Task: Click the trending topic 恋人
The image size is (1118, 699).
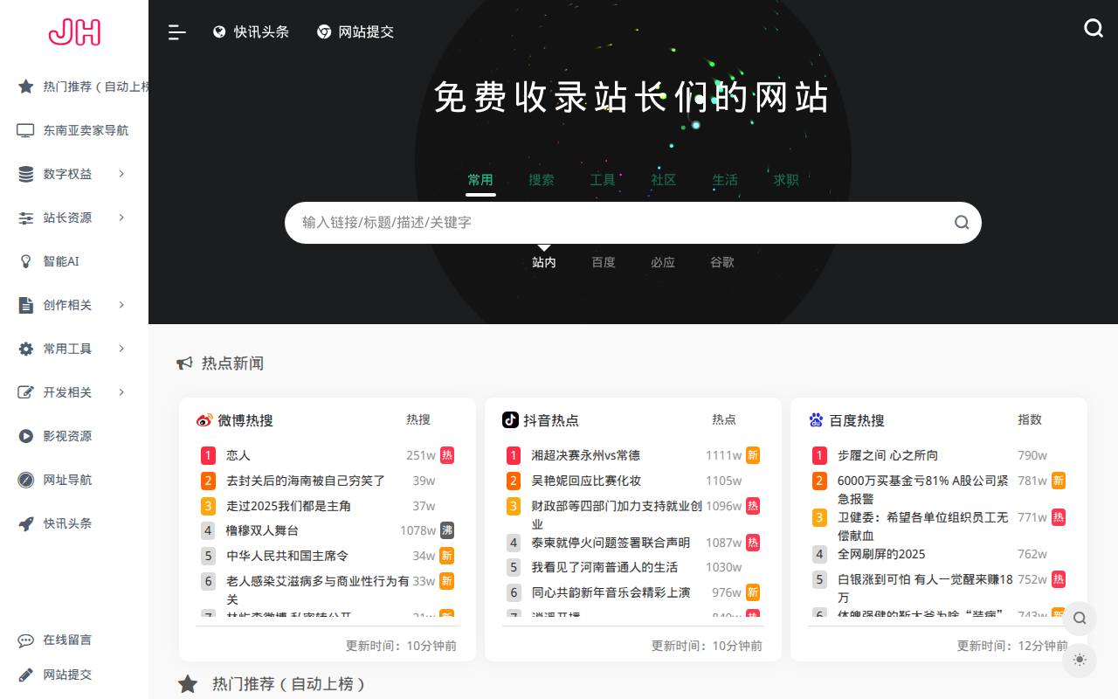Action: pyautogui.click(x=236, y=455)
